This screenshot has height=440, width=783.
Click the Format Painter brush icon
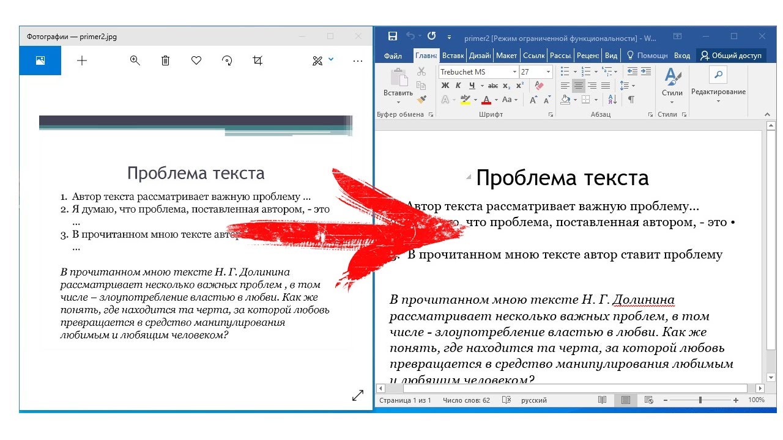pyautogui.click(x=422, y=98)
